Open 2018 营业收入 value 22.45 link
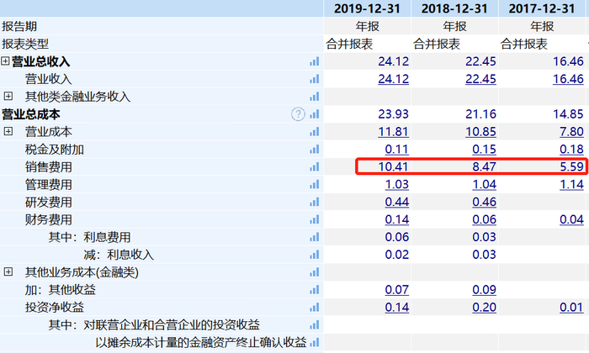The height and width of the screenshot is (353, 589). coord(480,79)
